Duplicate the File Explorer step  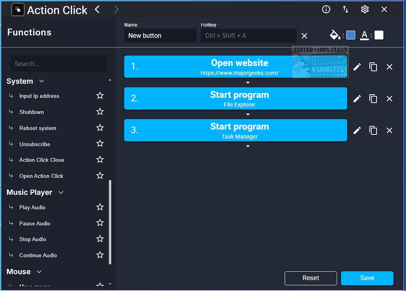373,99
